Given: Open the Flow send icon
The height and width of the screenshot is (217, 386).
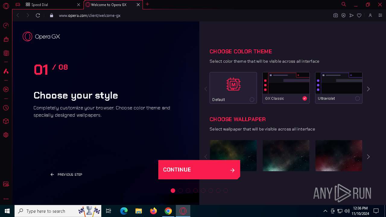Looking at the screenshot, I should click(351, 15).
